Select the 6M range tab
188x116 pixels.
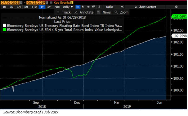26,7
